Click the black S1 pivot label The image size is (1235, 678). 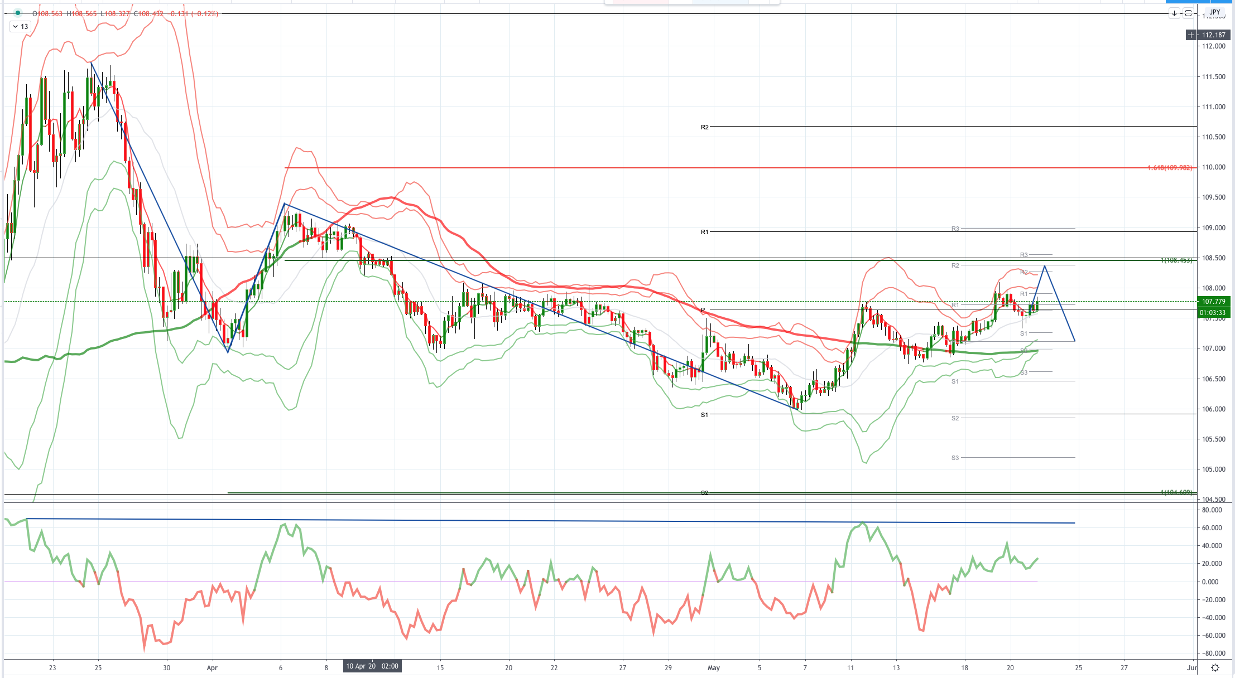(705, 415)
